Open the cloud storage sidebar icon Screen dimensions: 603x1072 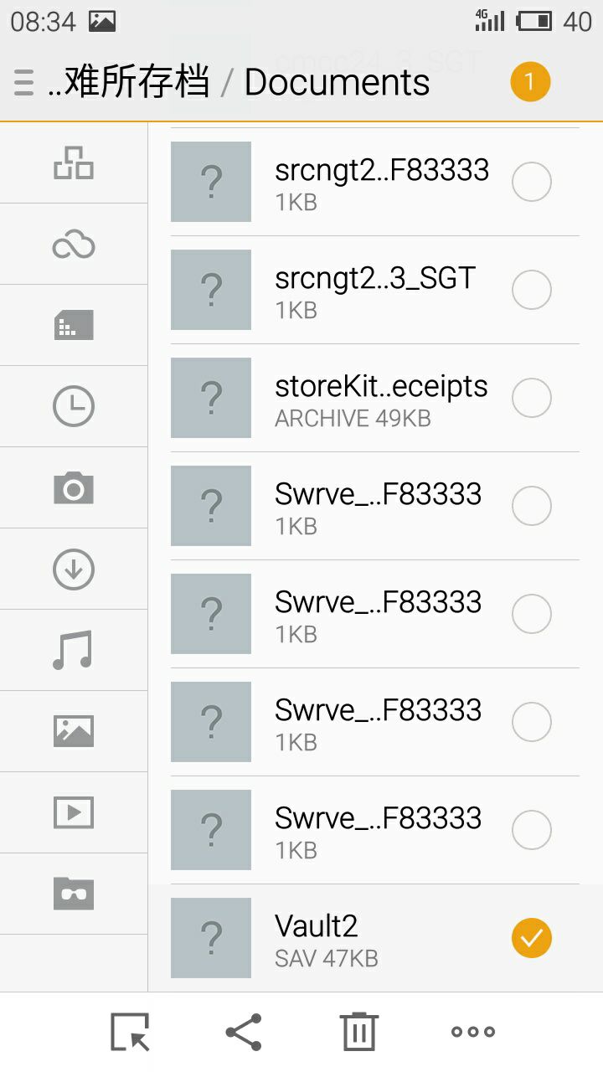pos(74,245)
